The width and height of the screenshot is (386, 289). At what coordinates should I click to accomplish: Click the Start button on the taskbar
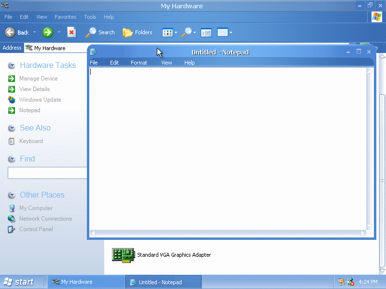19,282
